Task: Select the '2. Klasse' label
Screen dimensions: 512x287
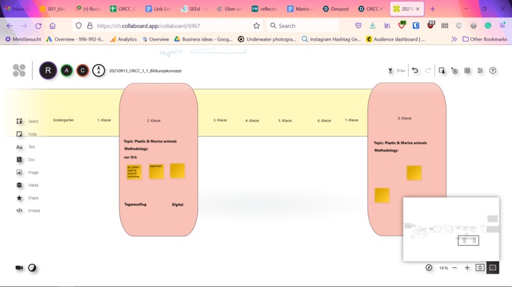Action: [154, 120]
